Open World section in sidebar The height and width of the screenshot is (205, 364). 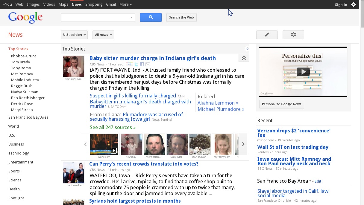(x=13, y=126)
